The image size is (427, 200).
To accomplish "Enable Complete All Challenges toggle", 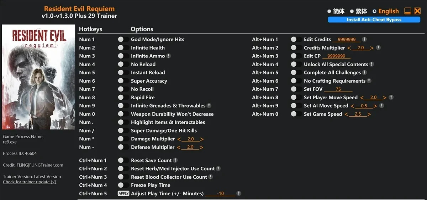I will pos(296,72).
